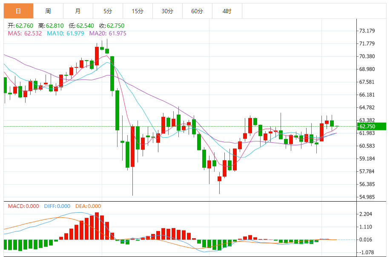The width and height of the screenshot is (390, 257).
Task: Click the 66.181 price axis label
Action: pyautogui.click(x=367, y=95)
